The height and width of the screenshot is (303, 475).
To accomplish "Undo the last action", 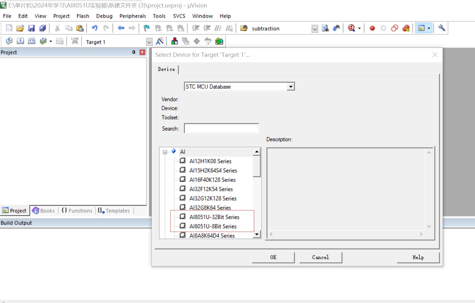I will [95, 28].
